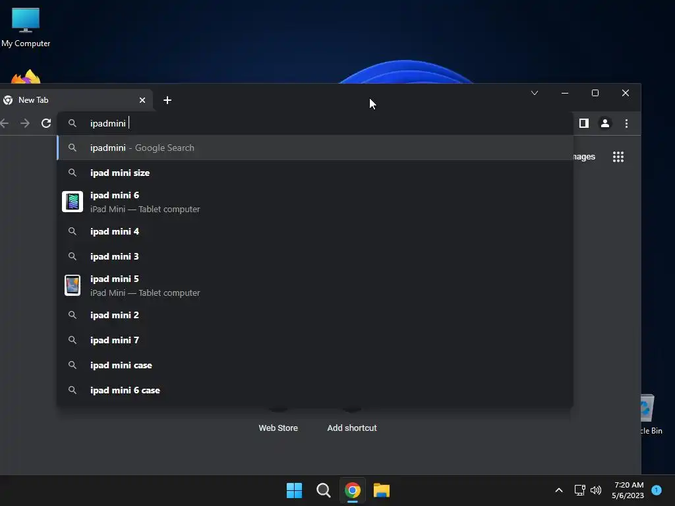
Task: Pick the 'ipad mini size' suggestion
Action: click(314, 173)
